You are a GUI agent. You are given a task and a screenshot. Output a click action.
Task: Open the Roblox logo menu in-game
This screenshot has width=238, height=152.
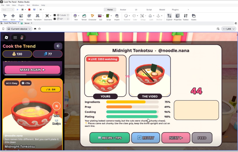[6, 37]
